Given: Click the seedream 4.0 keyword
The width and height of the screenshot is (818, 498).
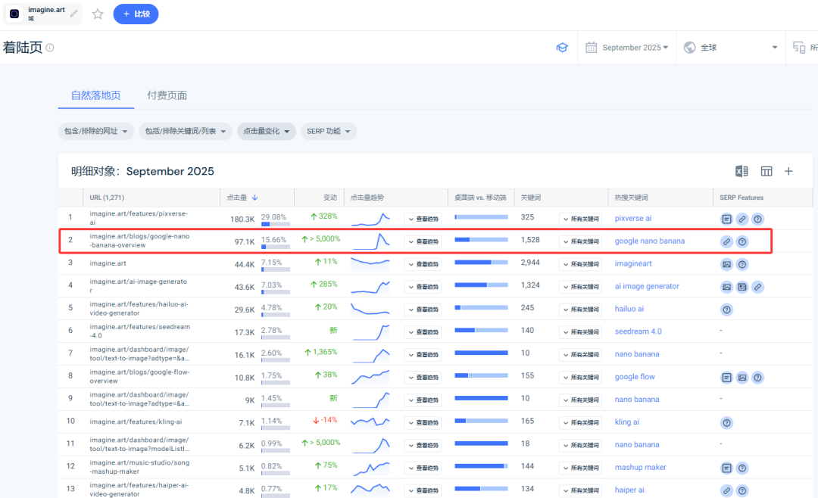Looking at the screenshot, I should [x=638, y=331].
